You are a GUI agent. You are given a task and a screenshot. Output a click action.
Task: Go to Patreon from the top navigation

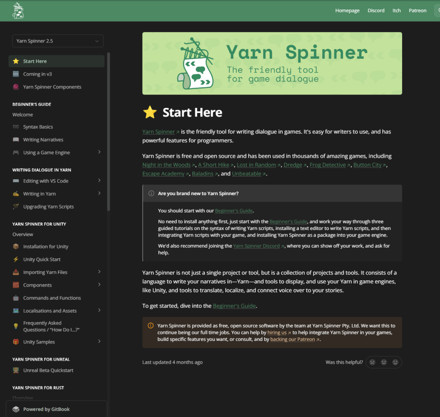click(x=418, y=11)
